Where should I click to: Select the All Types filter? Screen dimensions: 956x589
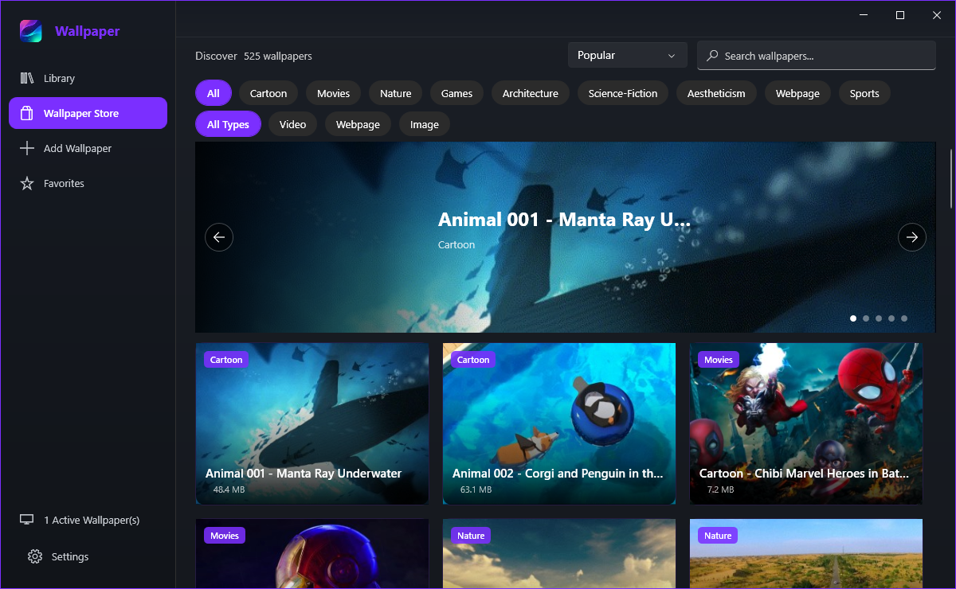click(x=228, y=124)
